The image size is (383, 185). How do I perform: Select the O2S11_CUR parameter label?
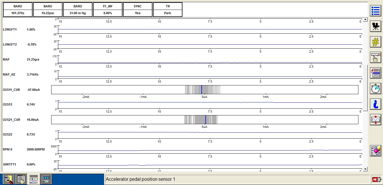coord(11,90)
